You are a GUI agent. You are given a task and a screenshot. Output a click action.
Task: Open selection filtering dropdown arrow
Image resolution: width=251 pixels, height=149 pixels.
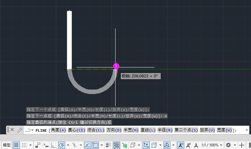(160, 145)
